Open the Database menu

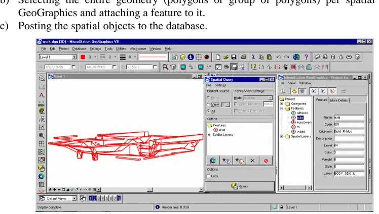(x=79, y=48)
